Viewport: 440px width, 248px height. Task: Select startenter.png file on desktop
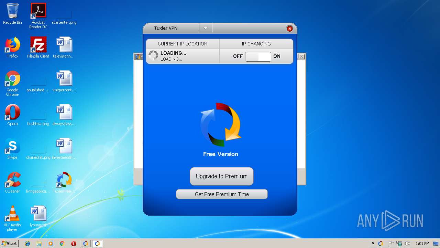(x=64, y=14)
